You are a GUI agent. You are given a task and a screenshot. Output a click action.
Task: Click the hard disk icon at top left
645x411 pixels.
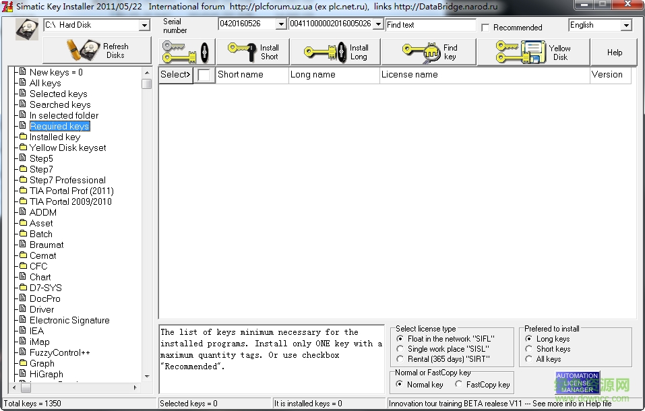(27, 30)
